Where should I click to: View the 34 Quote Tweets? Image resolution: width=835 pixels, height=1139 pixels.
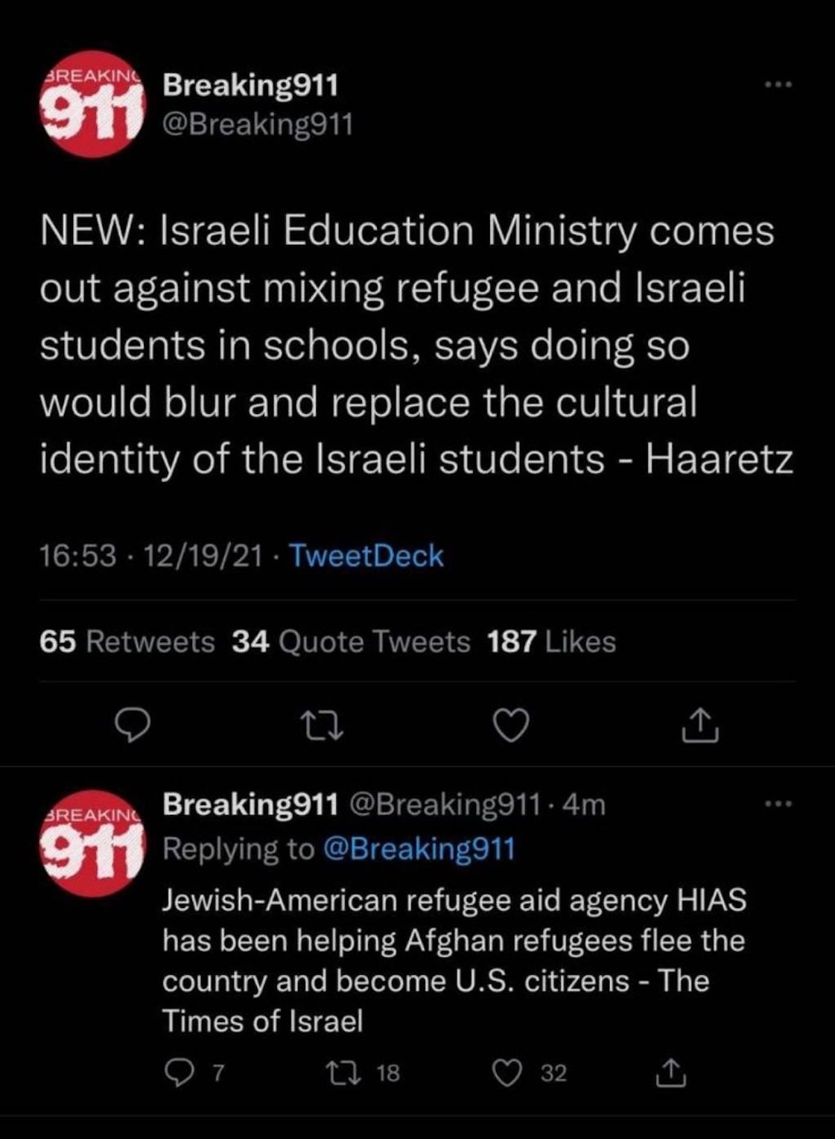[351, 642]
